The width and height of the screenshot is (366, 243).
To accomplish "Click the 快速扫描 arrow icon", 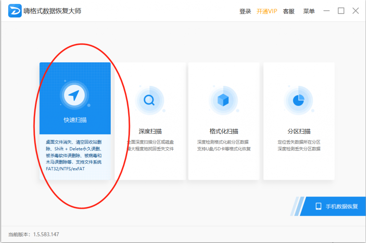I will click(x=74, y=95).
